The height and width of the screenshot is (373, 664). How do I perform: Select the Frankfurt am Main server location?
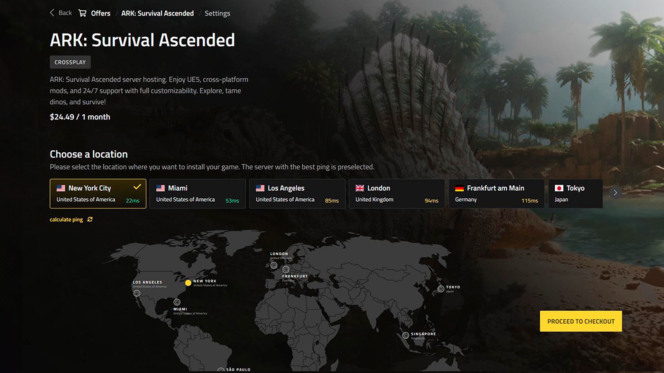496,193
